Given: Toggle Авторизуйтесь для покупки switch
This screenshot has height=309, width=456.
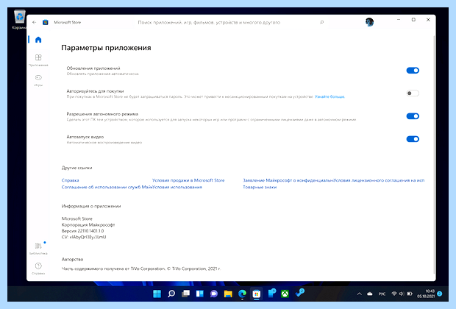Looking at the screenshot, I should click(413, 93).
